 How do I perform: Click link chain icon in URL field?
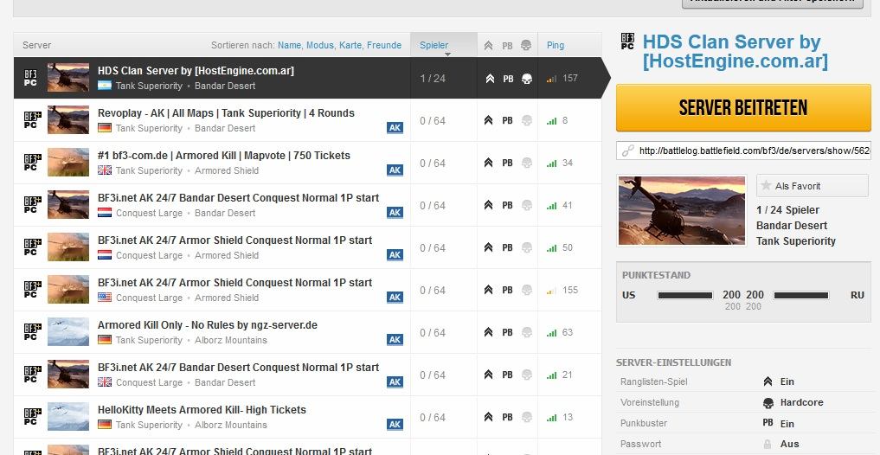point(628,151)
